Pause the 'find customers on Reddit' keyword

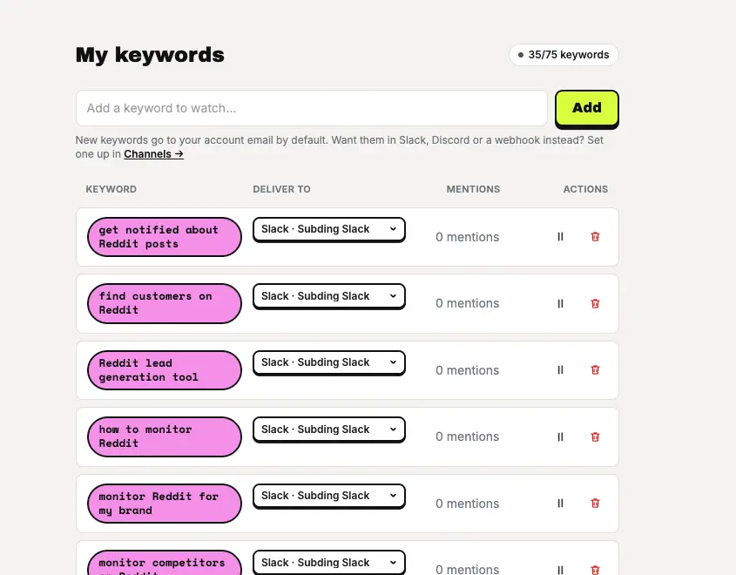pos(560,304)
